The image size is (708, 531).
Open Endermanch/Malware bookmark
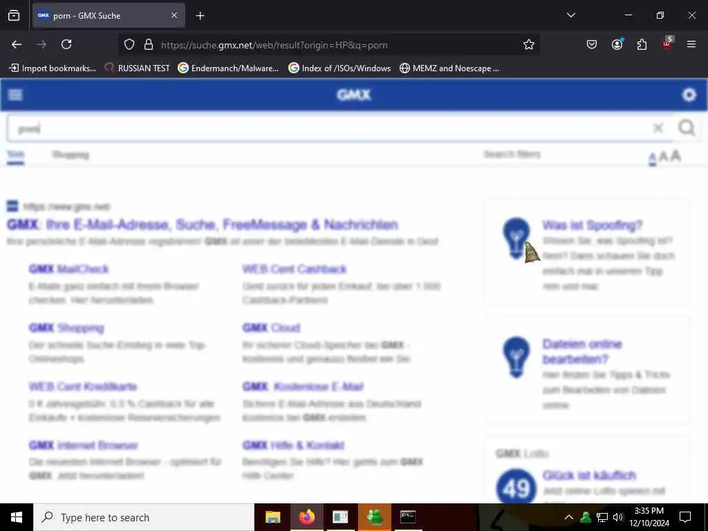point(228,68)
